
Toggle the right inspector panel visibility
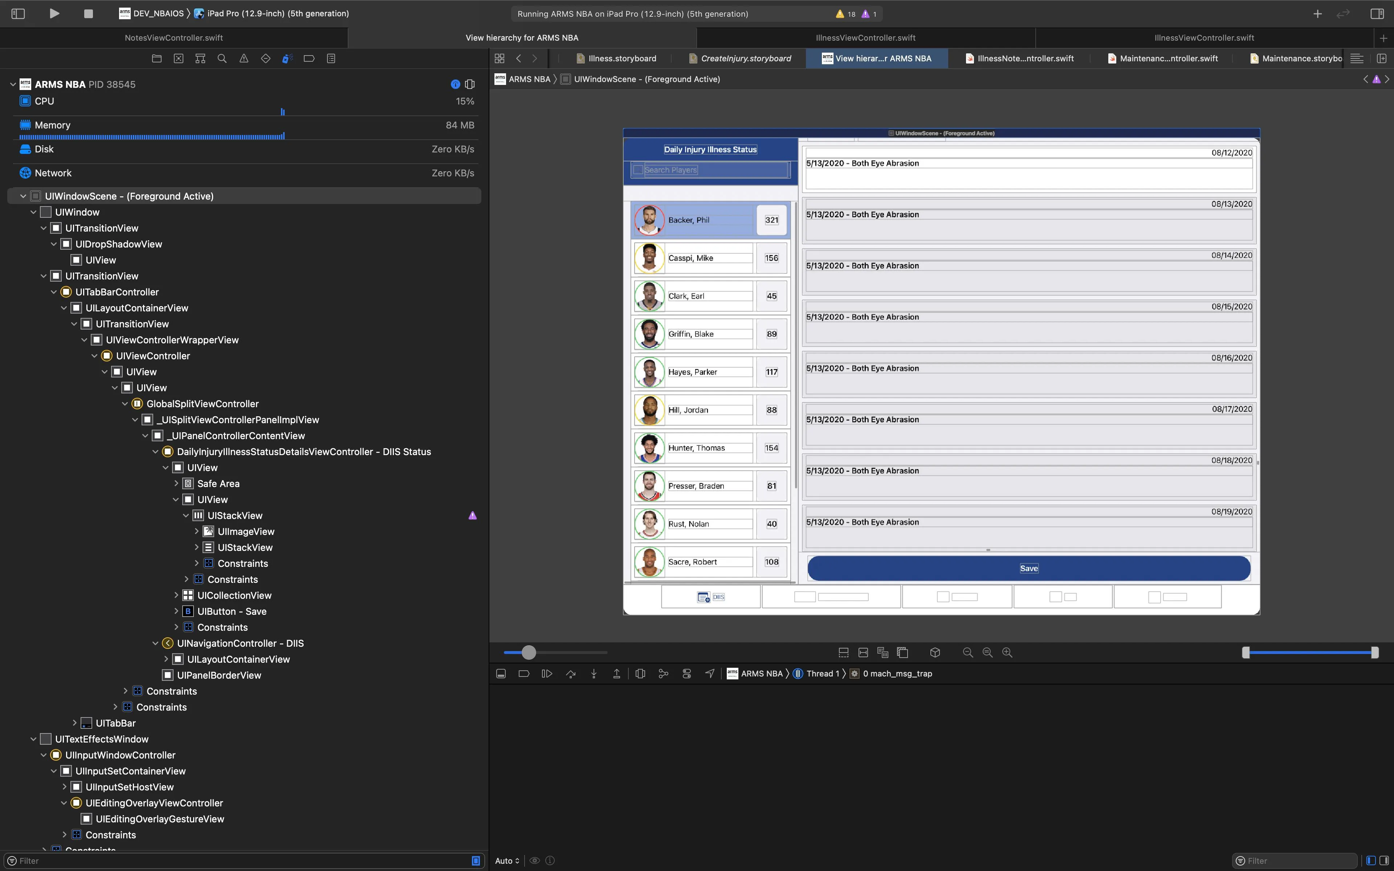pyautogui.click(x=1377, y=13)
